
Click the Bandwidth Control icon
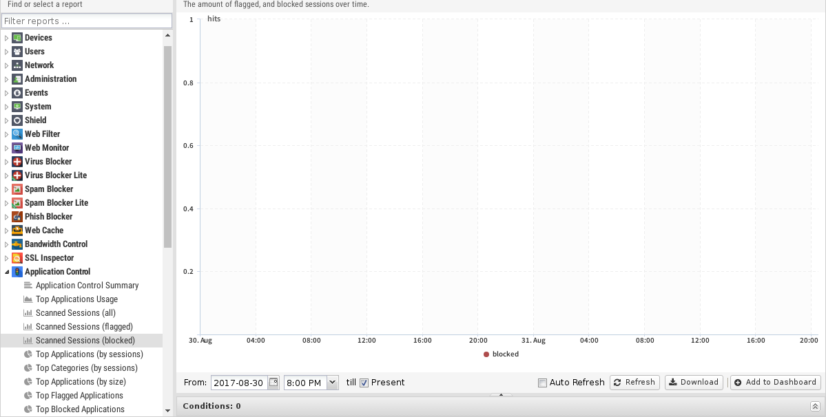point(17,244)
